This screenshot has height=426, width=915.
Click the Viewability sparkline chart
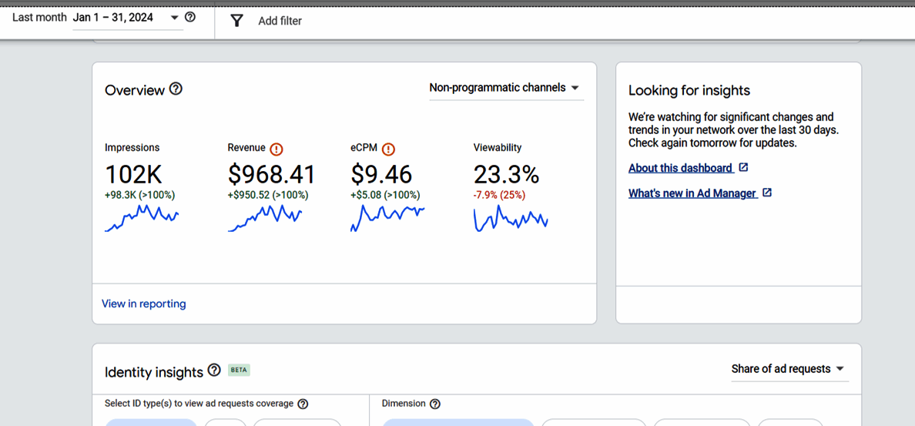pos(511,219)
